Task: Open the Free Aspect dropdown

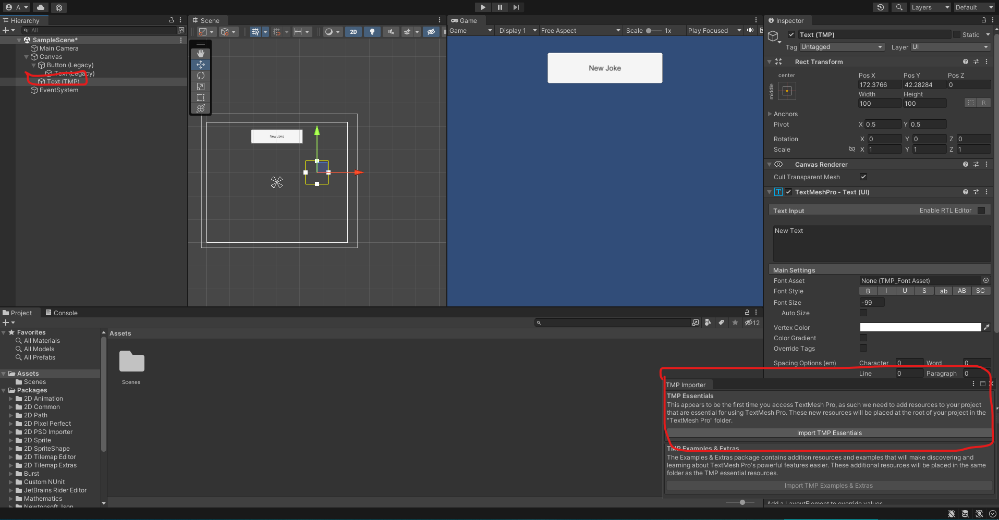Action: pyautogui.click(x=580, y=31)
